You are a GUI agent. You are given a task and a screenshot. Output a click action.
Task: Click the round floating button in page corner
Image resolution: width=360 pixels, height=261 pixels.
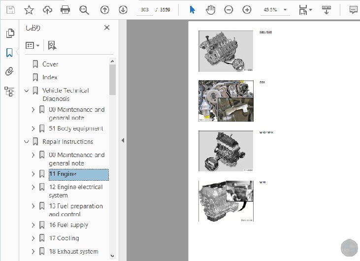tap(349, 248)
